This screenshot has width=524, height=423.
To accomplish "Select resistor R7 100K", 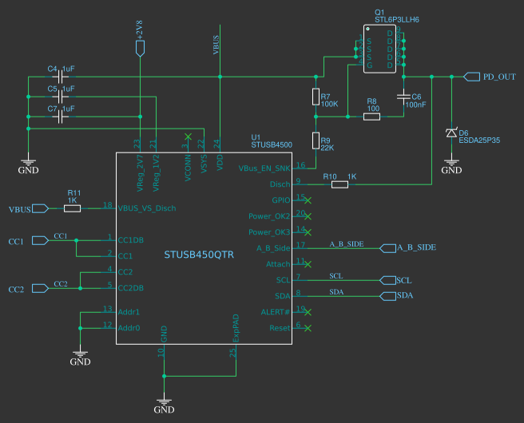I will point(316,97).
